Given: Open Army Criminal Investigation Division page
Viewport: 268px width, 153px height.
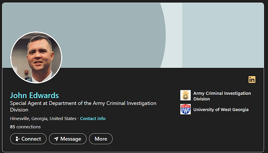Looking at the screenshot, I should 222,96.
